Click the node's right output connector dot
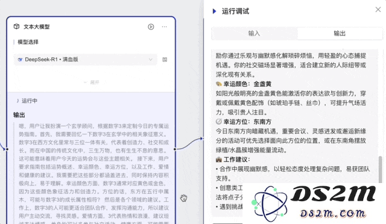Image resolution: width=386 pixels, height=224 pixels. click(x=175, y=149)
